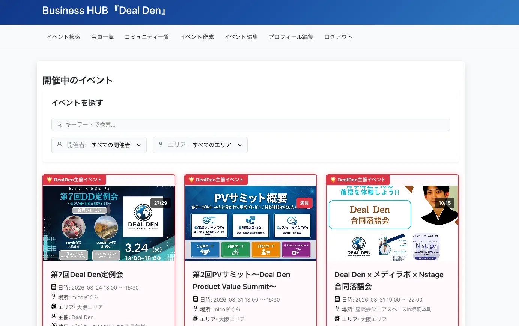The width and height of the screenshot is (519, 326).
Task: Click calendar icon on 第7回Deal Den定例会 card
Action: tap(54, 287)
